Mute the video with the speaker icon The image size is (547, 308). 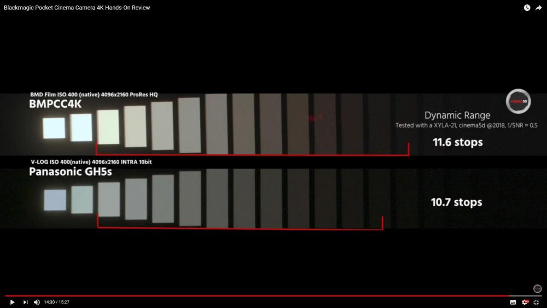[x=37, y=302]
